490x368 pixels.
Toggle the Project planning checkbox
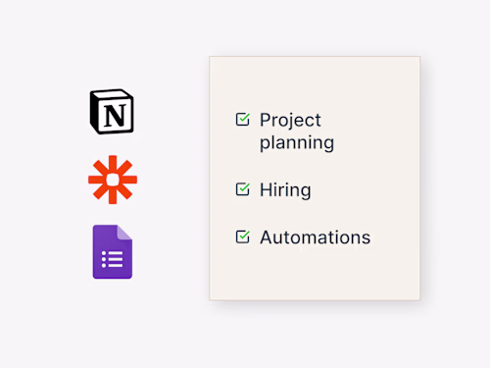242,120
